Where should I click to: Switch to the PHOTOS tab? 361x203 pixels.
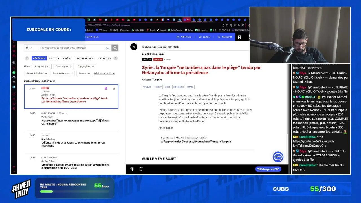(54, 58)
